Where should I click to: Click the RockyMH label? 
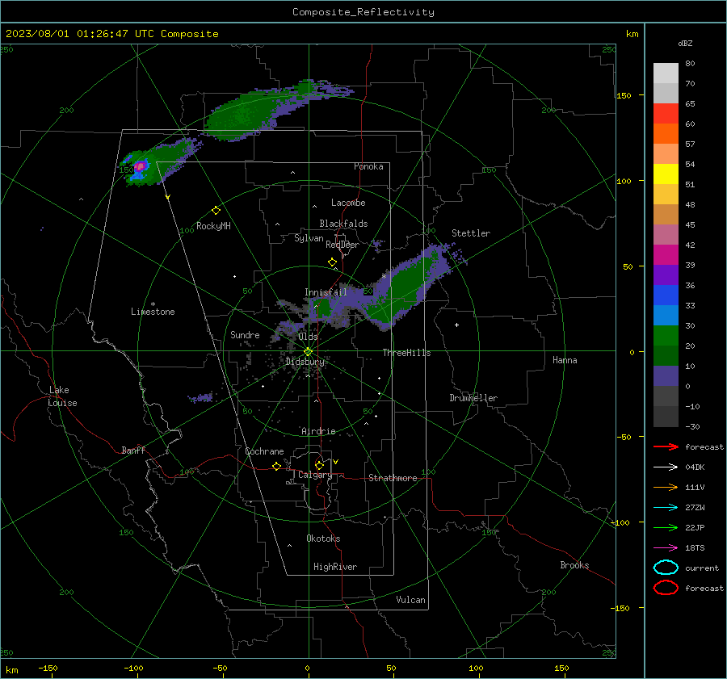click(x=213, y=226)
